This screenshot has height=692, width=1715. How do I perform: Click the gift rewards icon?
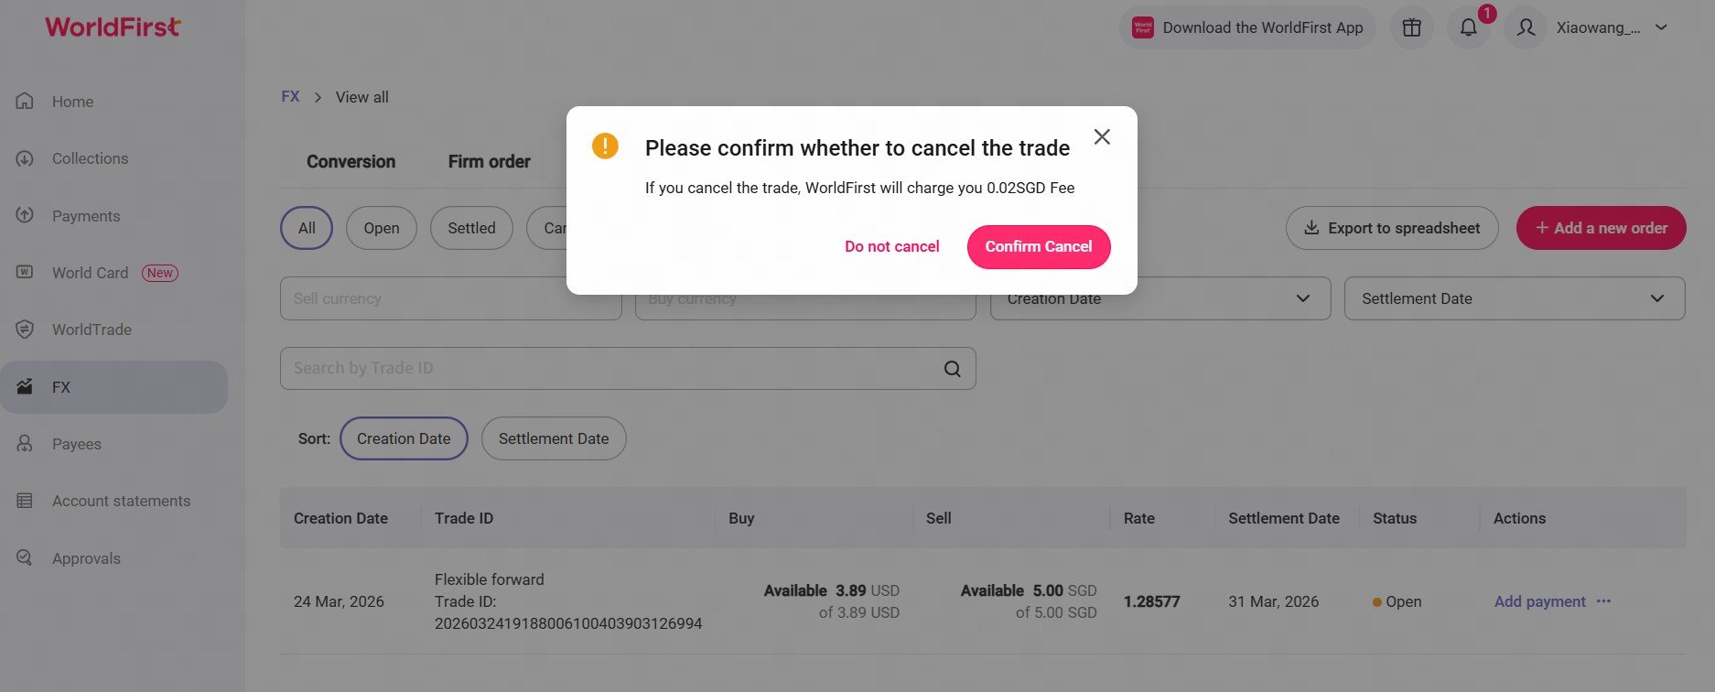coord(1411,27)
